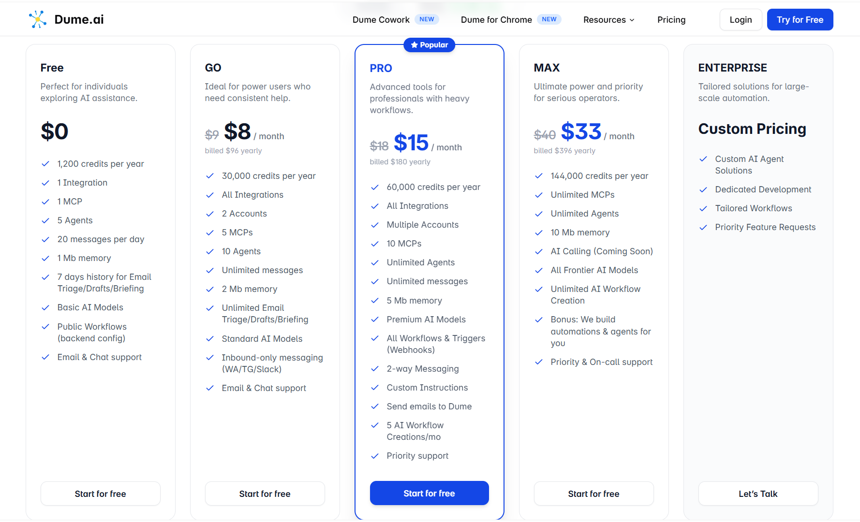Click checkmark beside All Frontier AI Models
The width and height of the screenshot is (860, 522).
[538, 270]
